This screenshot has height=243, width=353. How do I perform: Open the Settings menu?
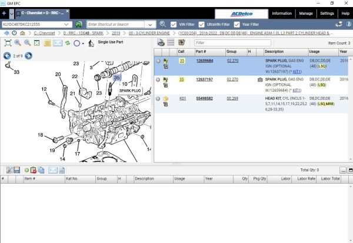click(x=327, y=12)
